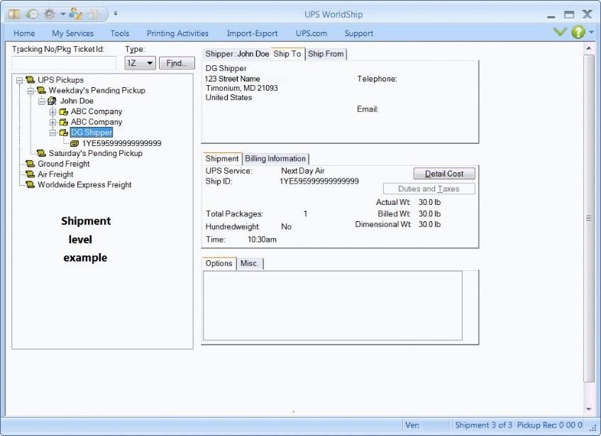Click the two-people users icon in quick access toolbar
This screenshot has height=436, width=601.
click(x=75, y=14)
